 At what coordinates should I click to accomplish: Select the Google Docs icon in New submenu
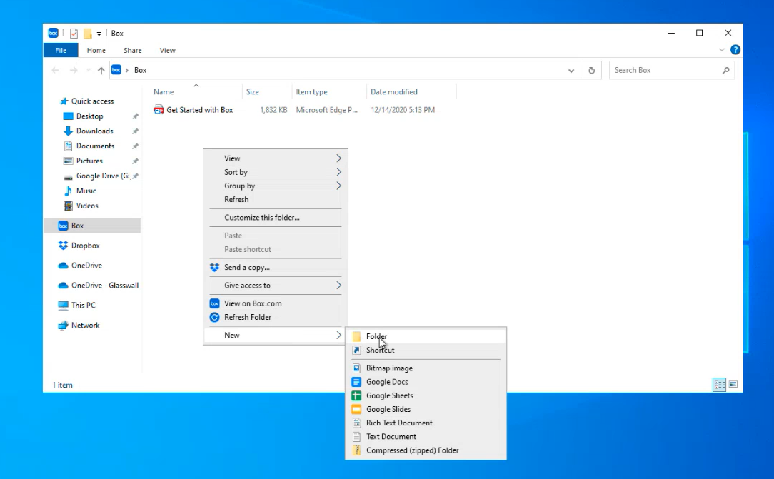point(356,382)
